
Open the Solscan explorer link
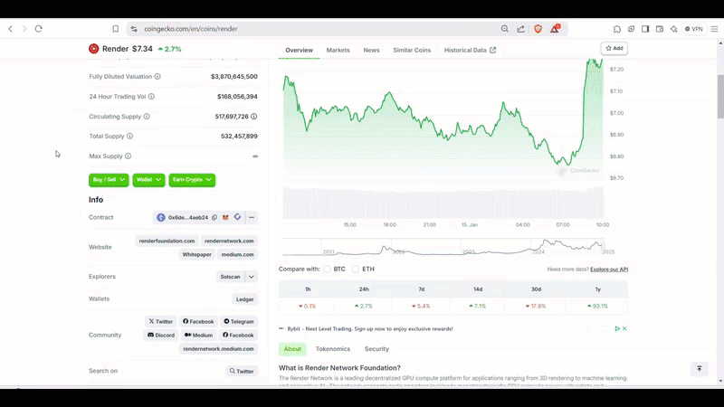pos(231,277)
